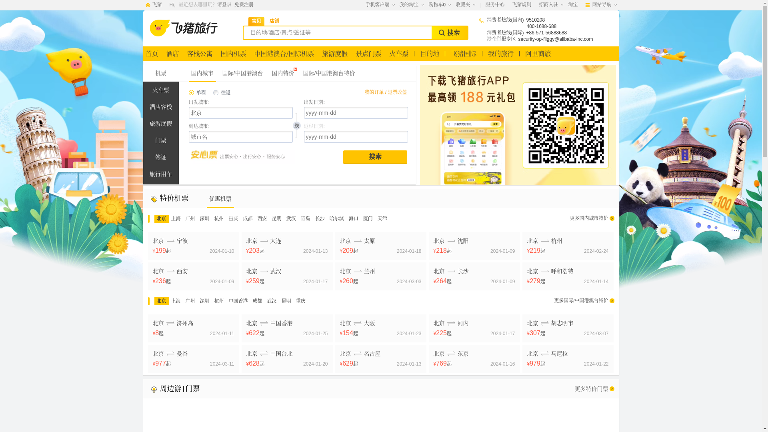Image resolution: width=768 pixels, height=432 pixels.
Task: Click 更多国内城市特价 link
Action: click(x=589, y=218)
